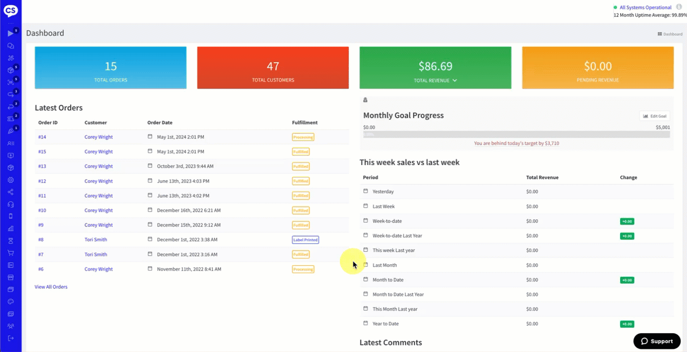The width and height of the screenshot is (687, 352).
Task: Expand the Total Revenue dropdown chevron
Action: click(455, 80)
